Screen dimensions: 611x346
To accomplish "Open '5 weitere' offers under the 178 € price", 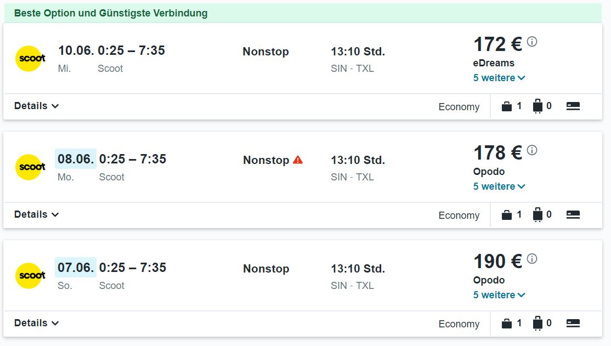I will pyautogui.click(x=499, y=186).
